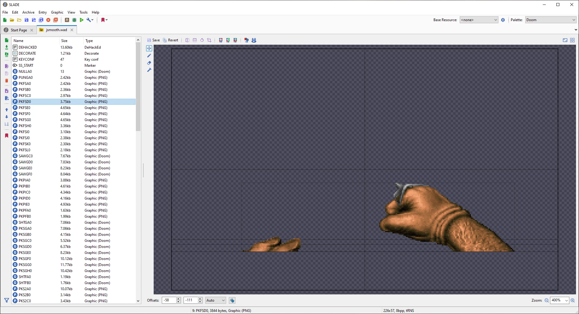Toggle the image view icon beside tile view
This screenshot has height=314, width=579.
tap(565, 40)
